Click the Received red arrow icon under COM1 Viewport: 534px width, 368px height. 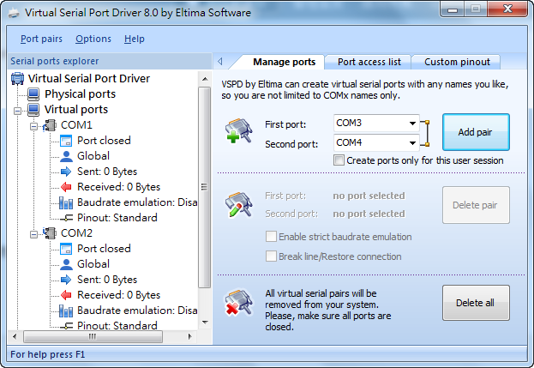tap(66, 187)
